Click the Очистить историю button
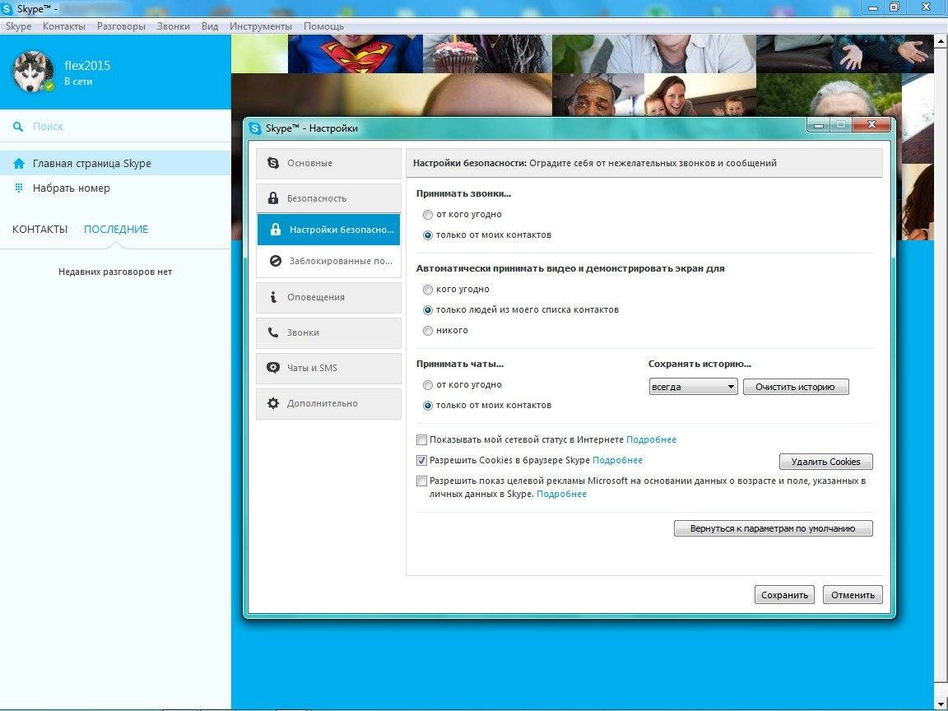Screen dimensions: 948x711 tap(795, 387)
